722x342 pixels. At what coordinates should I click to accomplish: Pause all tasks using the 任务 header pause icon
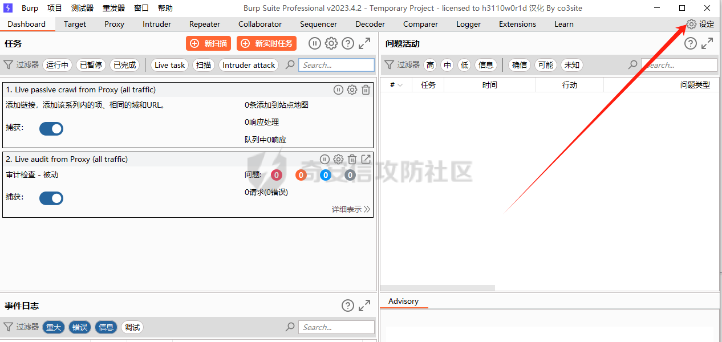(315, 43)
